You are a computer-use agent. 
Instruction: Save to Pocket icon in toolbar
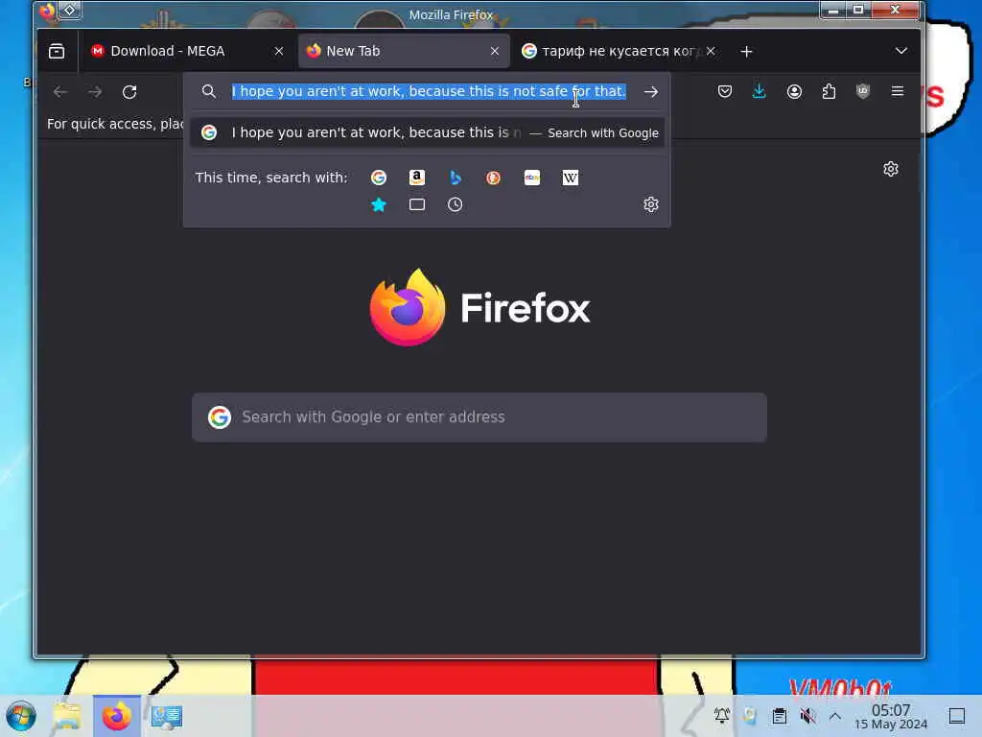click(x=725, y=91)
